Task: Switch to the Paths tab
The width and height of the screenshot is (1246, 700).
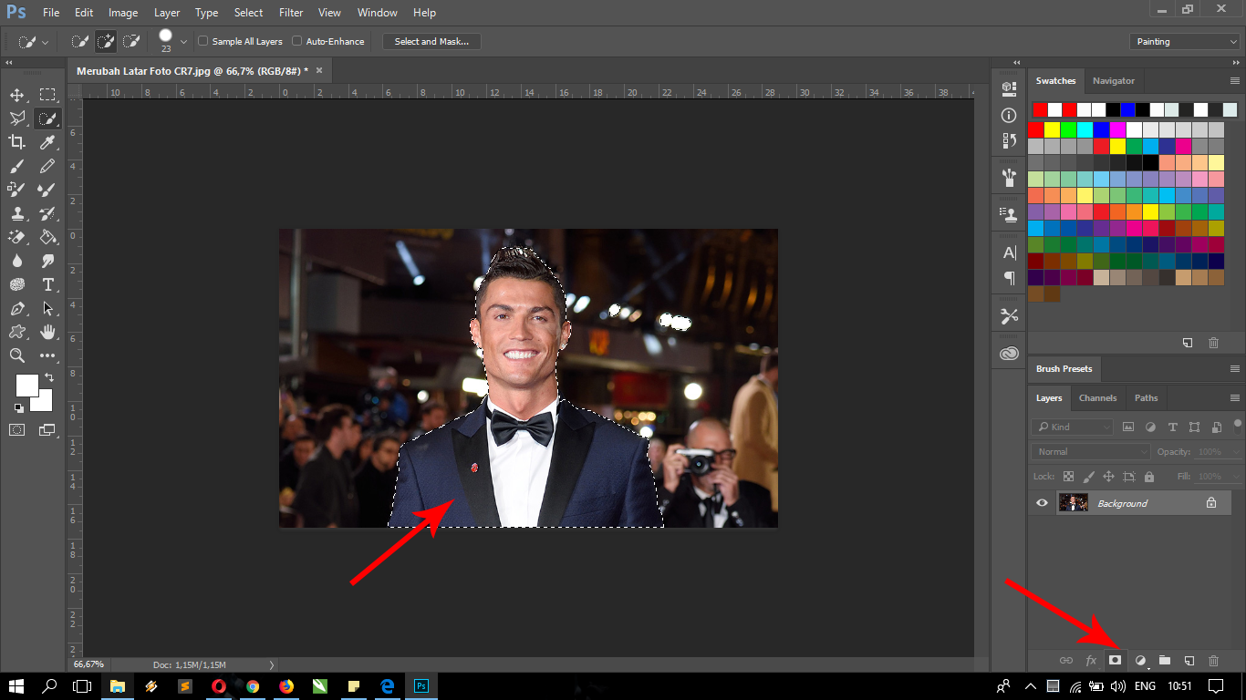Action: pyautogui.click(x=1147, y=398)
